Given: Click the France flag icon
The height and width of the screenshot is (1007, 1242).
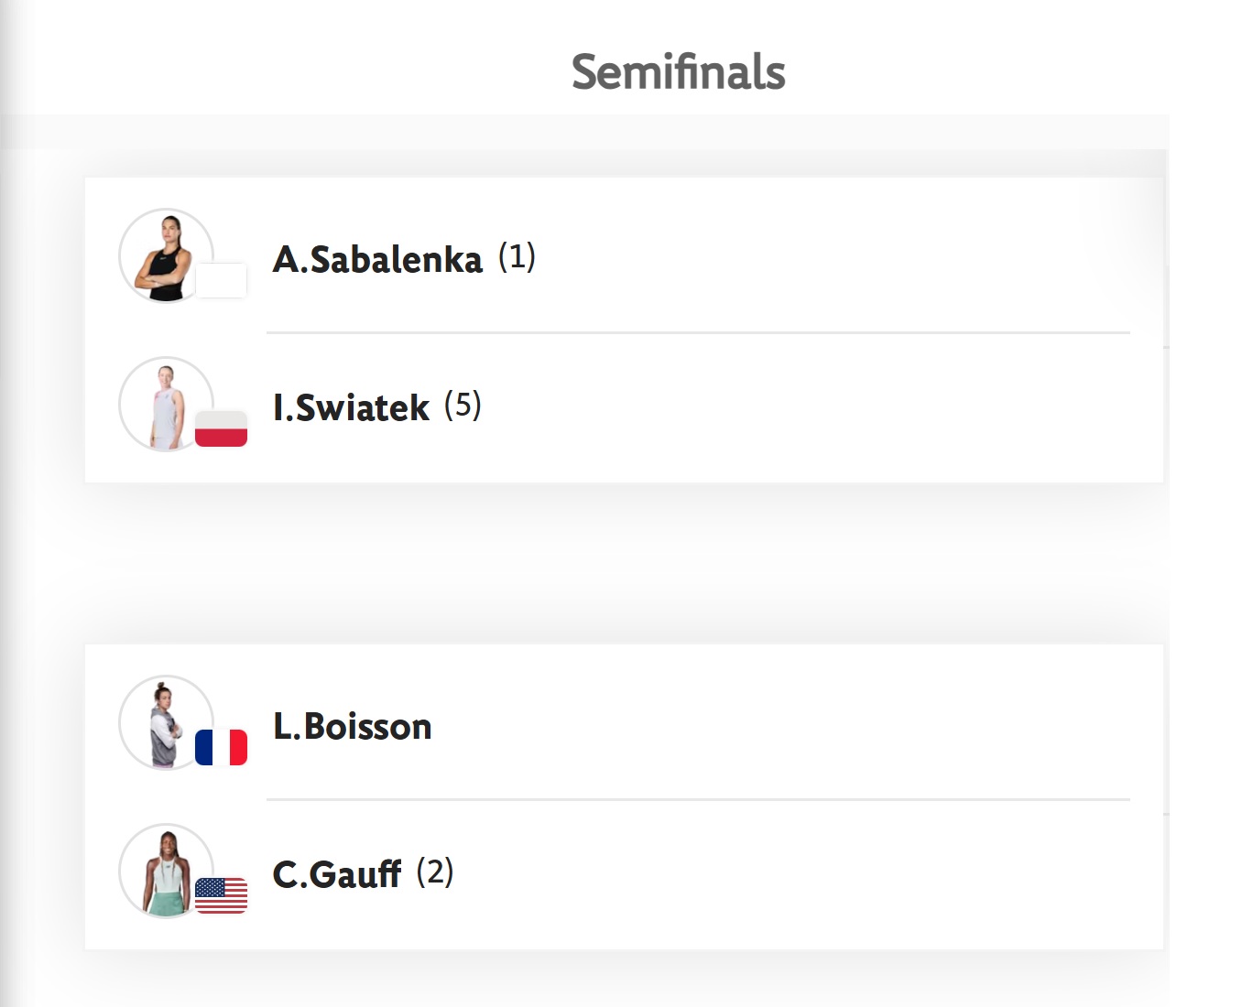Looking at the screenshot, I should coord(221,748).
